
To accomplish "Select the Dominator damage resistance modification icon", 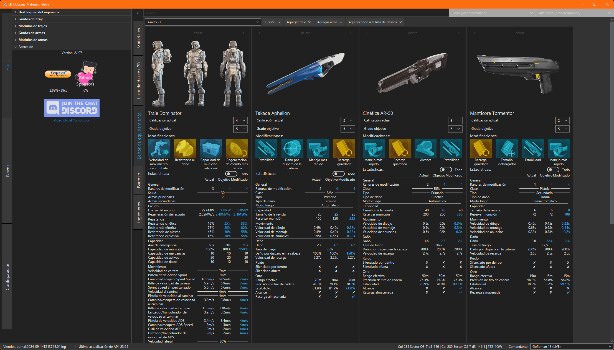I will coord(185,149).
